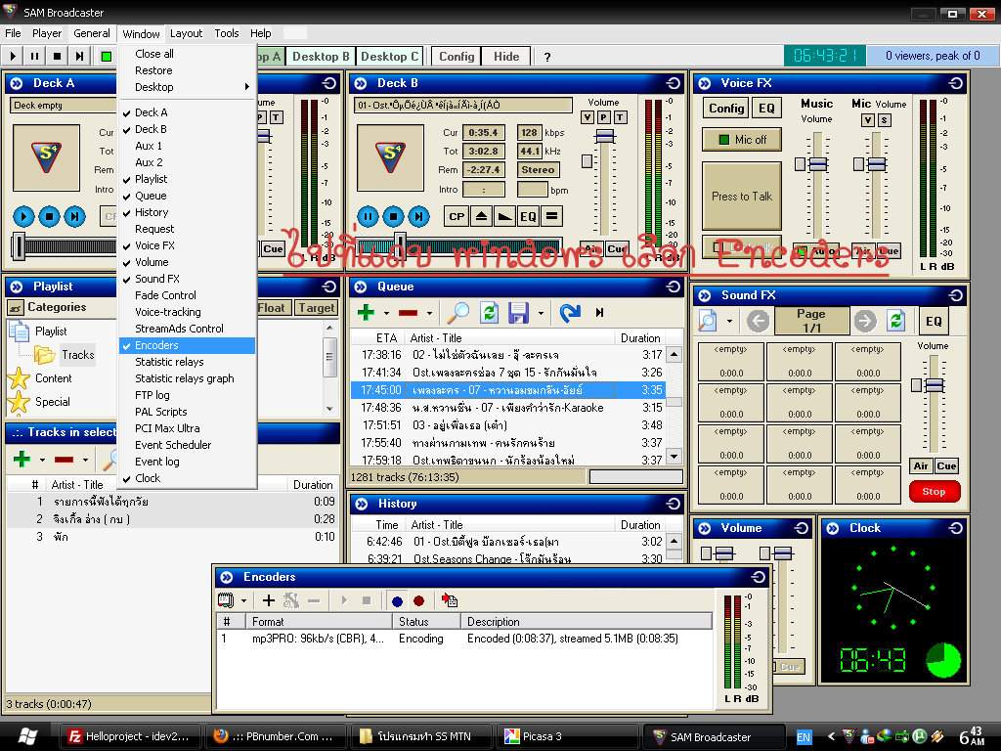Click the eject button on Deck B
This screenshot has height=751, width=1001.
pos(481,216)
